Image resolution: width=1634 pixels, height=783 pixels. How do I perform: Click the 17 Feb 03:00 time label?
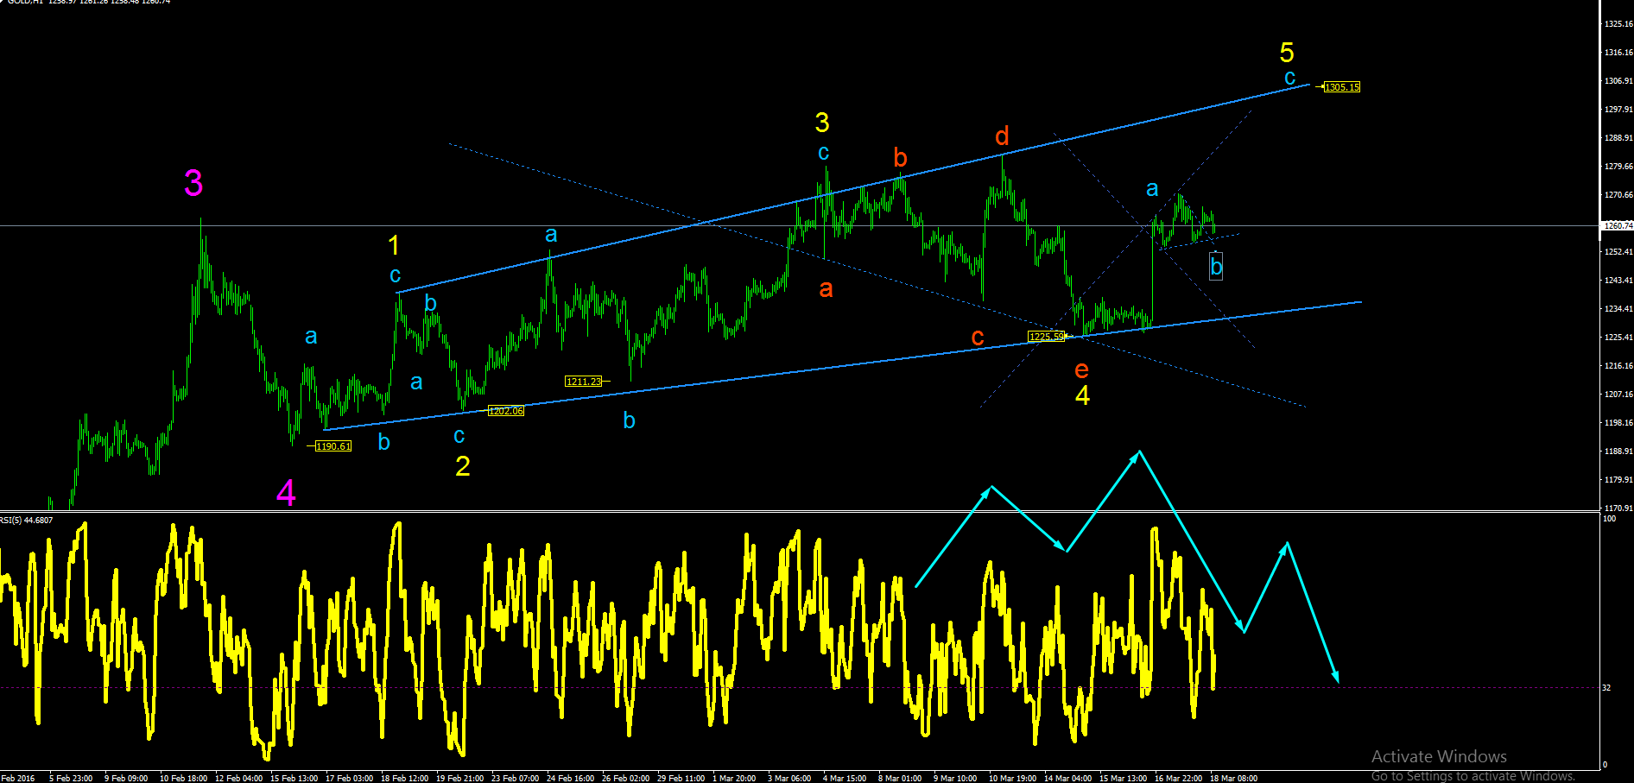[349, 779]
